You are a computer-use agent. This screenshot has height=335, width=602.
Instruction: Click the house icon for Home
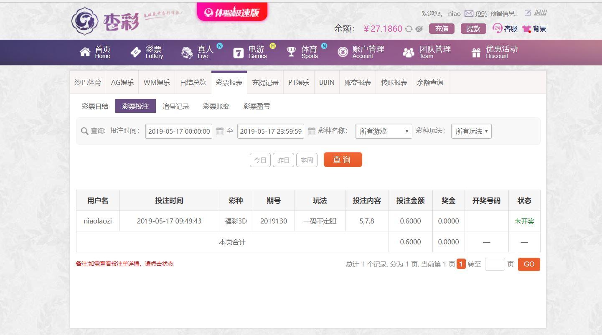(85, 52)
